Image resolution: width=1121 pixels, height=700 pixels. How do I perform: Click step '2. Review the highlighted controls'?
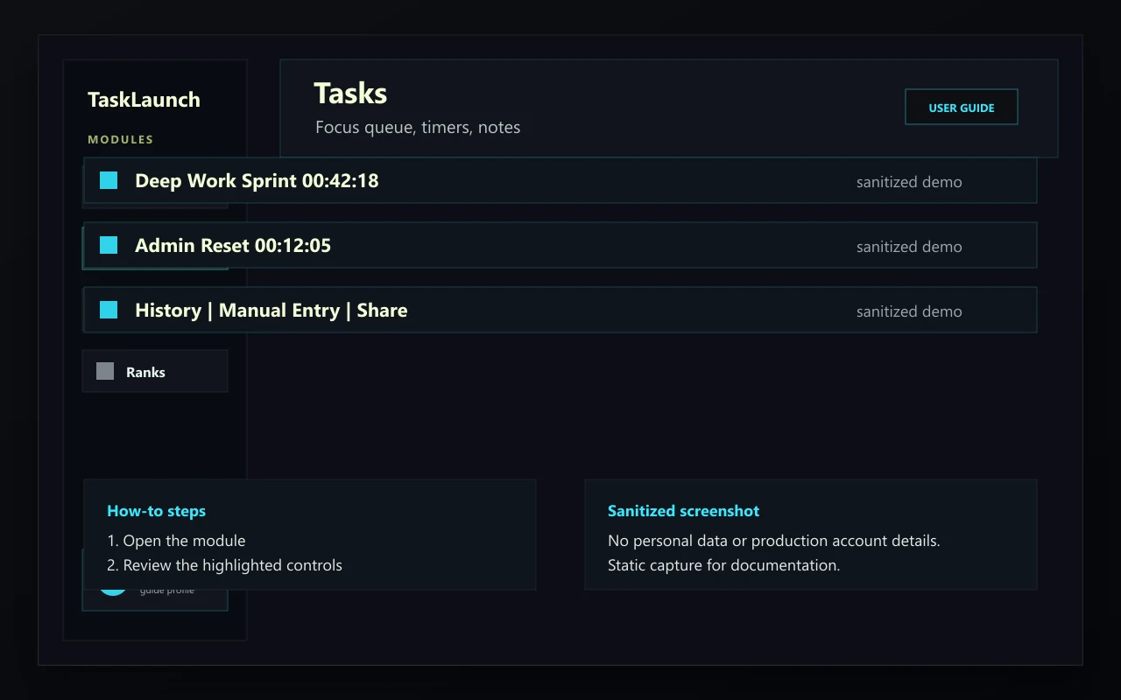click(x=224, y=565)
